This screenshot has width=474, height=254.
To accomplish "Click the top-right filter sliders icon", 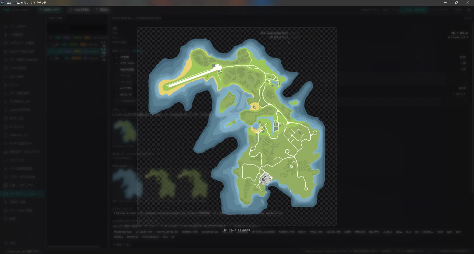I will pos(469,10).
